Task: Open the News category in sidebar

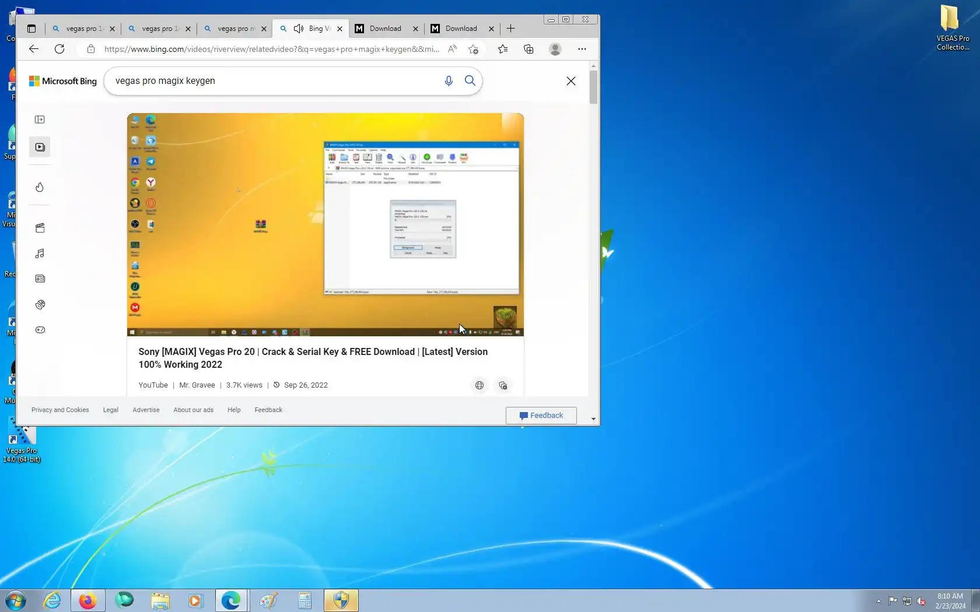Action: point(40,279)
